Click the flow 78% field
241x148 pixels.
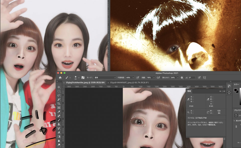150,77
